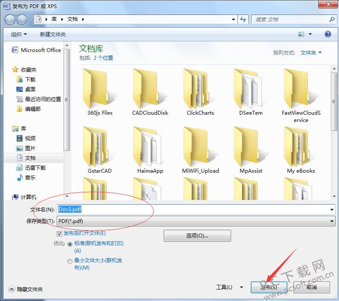Image resolution: width=339 pixels, height=301 pixels.
Task: Click the 发布(S) button
Action: click(x=269, y=287)
